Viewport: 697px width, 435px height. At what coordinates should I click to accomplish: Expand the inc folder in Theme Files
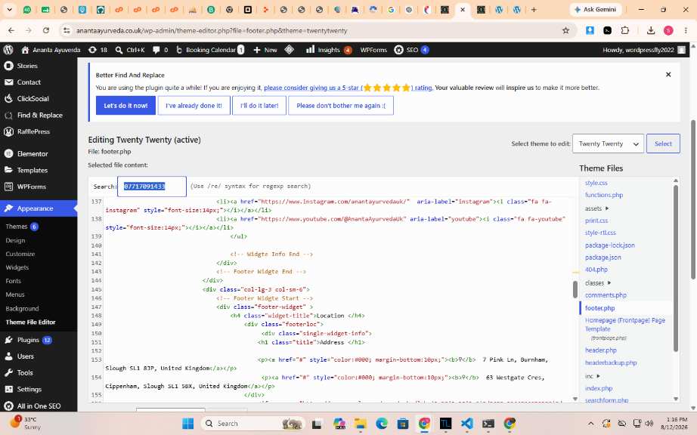(593, 376)
